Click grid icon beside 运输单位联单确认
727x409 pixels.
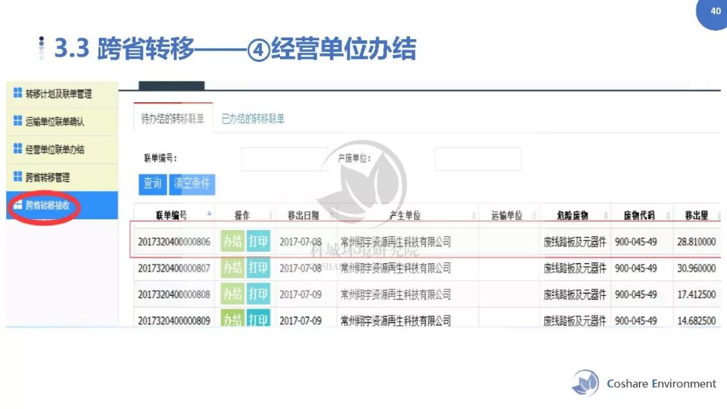[18, 122]
